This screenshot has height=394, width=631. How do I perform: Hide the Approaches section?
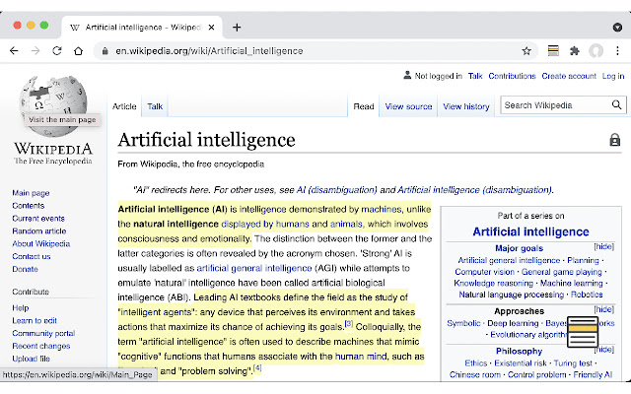click(603, 309)
